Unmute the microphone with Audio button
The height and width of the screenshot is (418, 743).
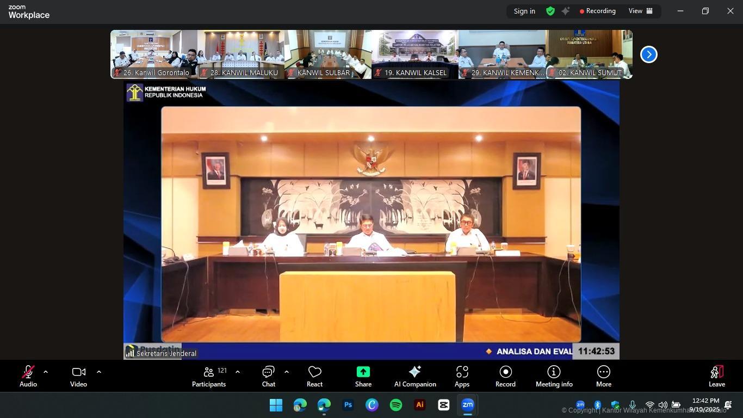[28, 377]
